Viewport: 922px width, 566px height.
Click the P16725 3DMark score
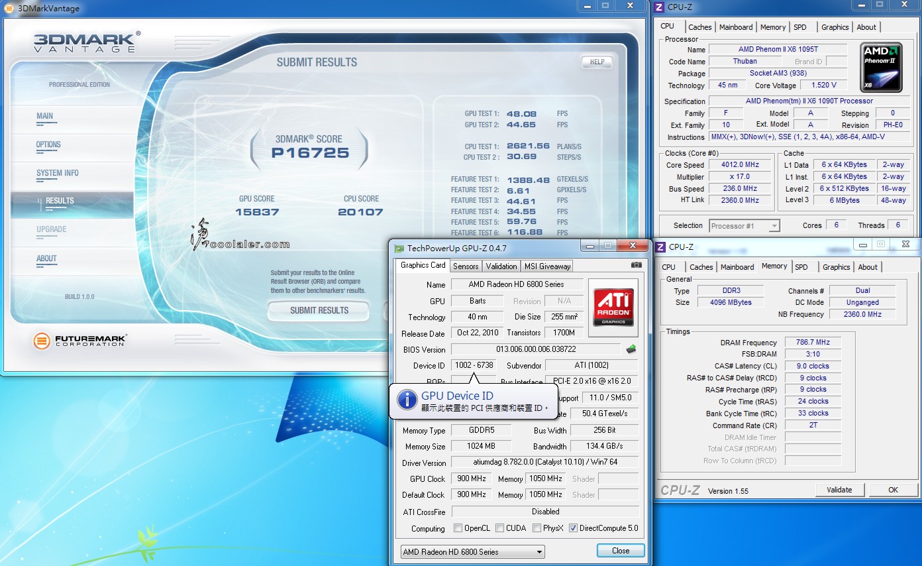[310, 153]
